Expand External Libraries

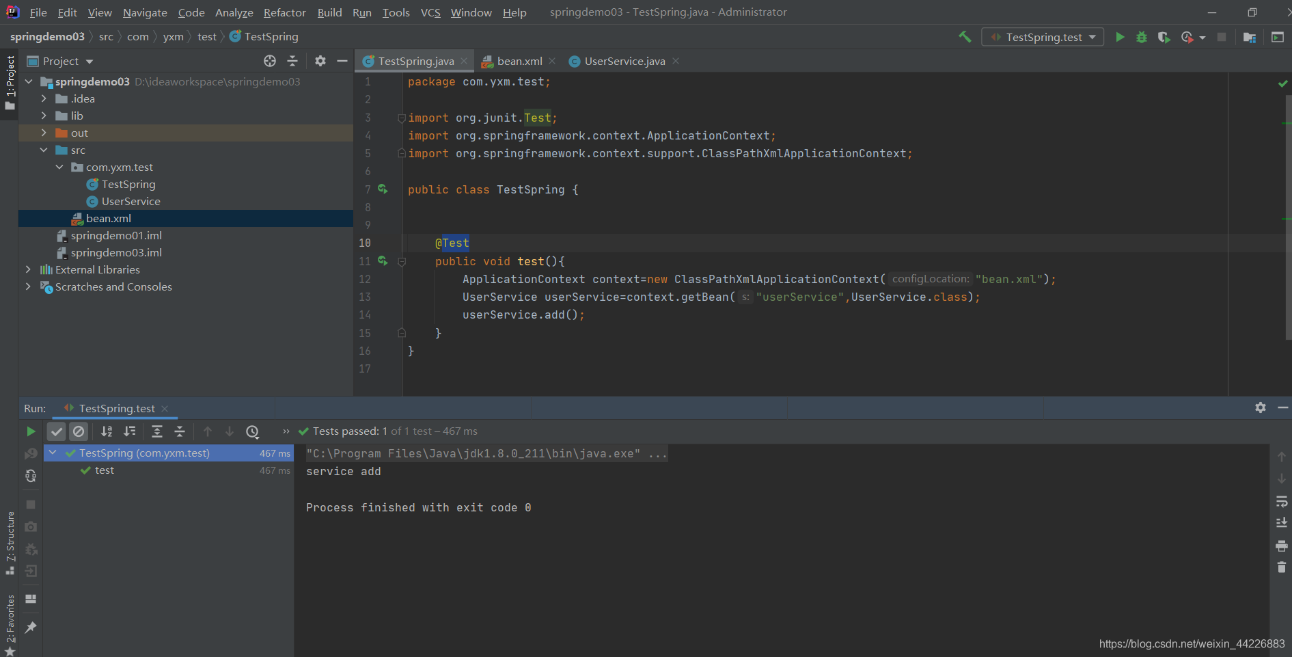tap(29, 269)
